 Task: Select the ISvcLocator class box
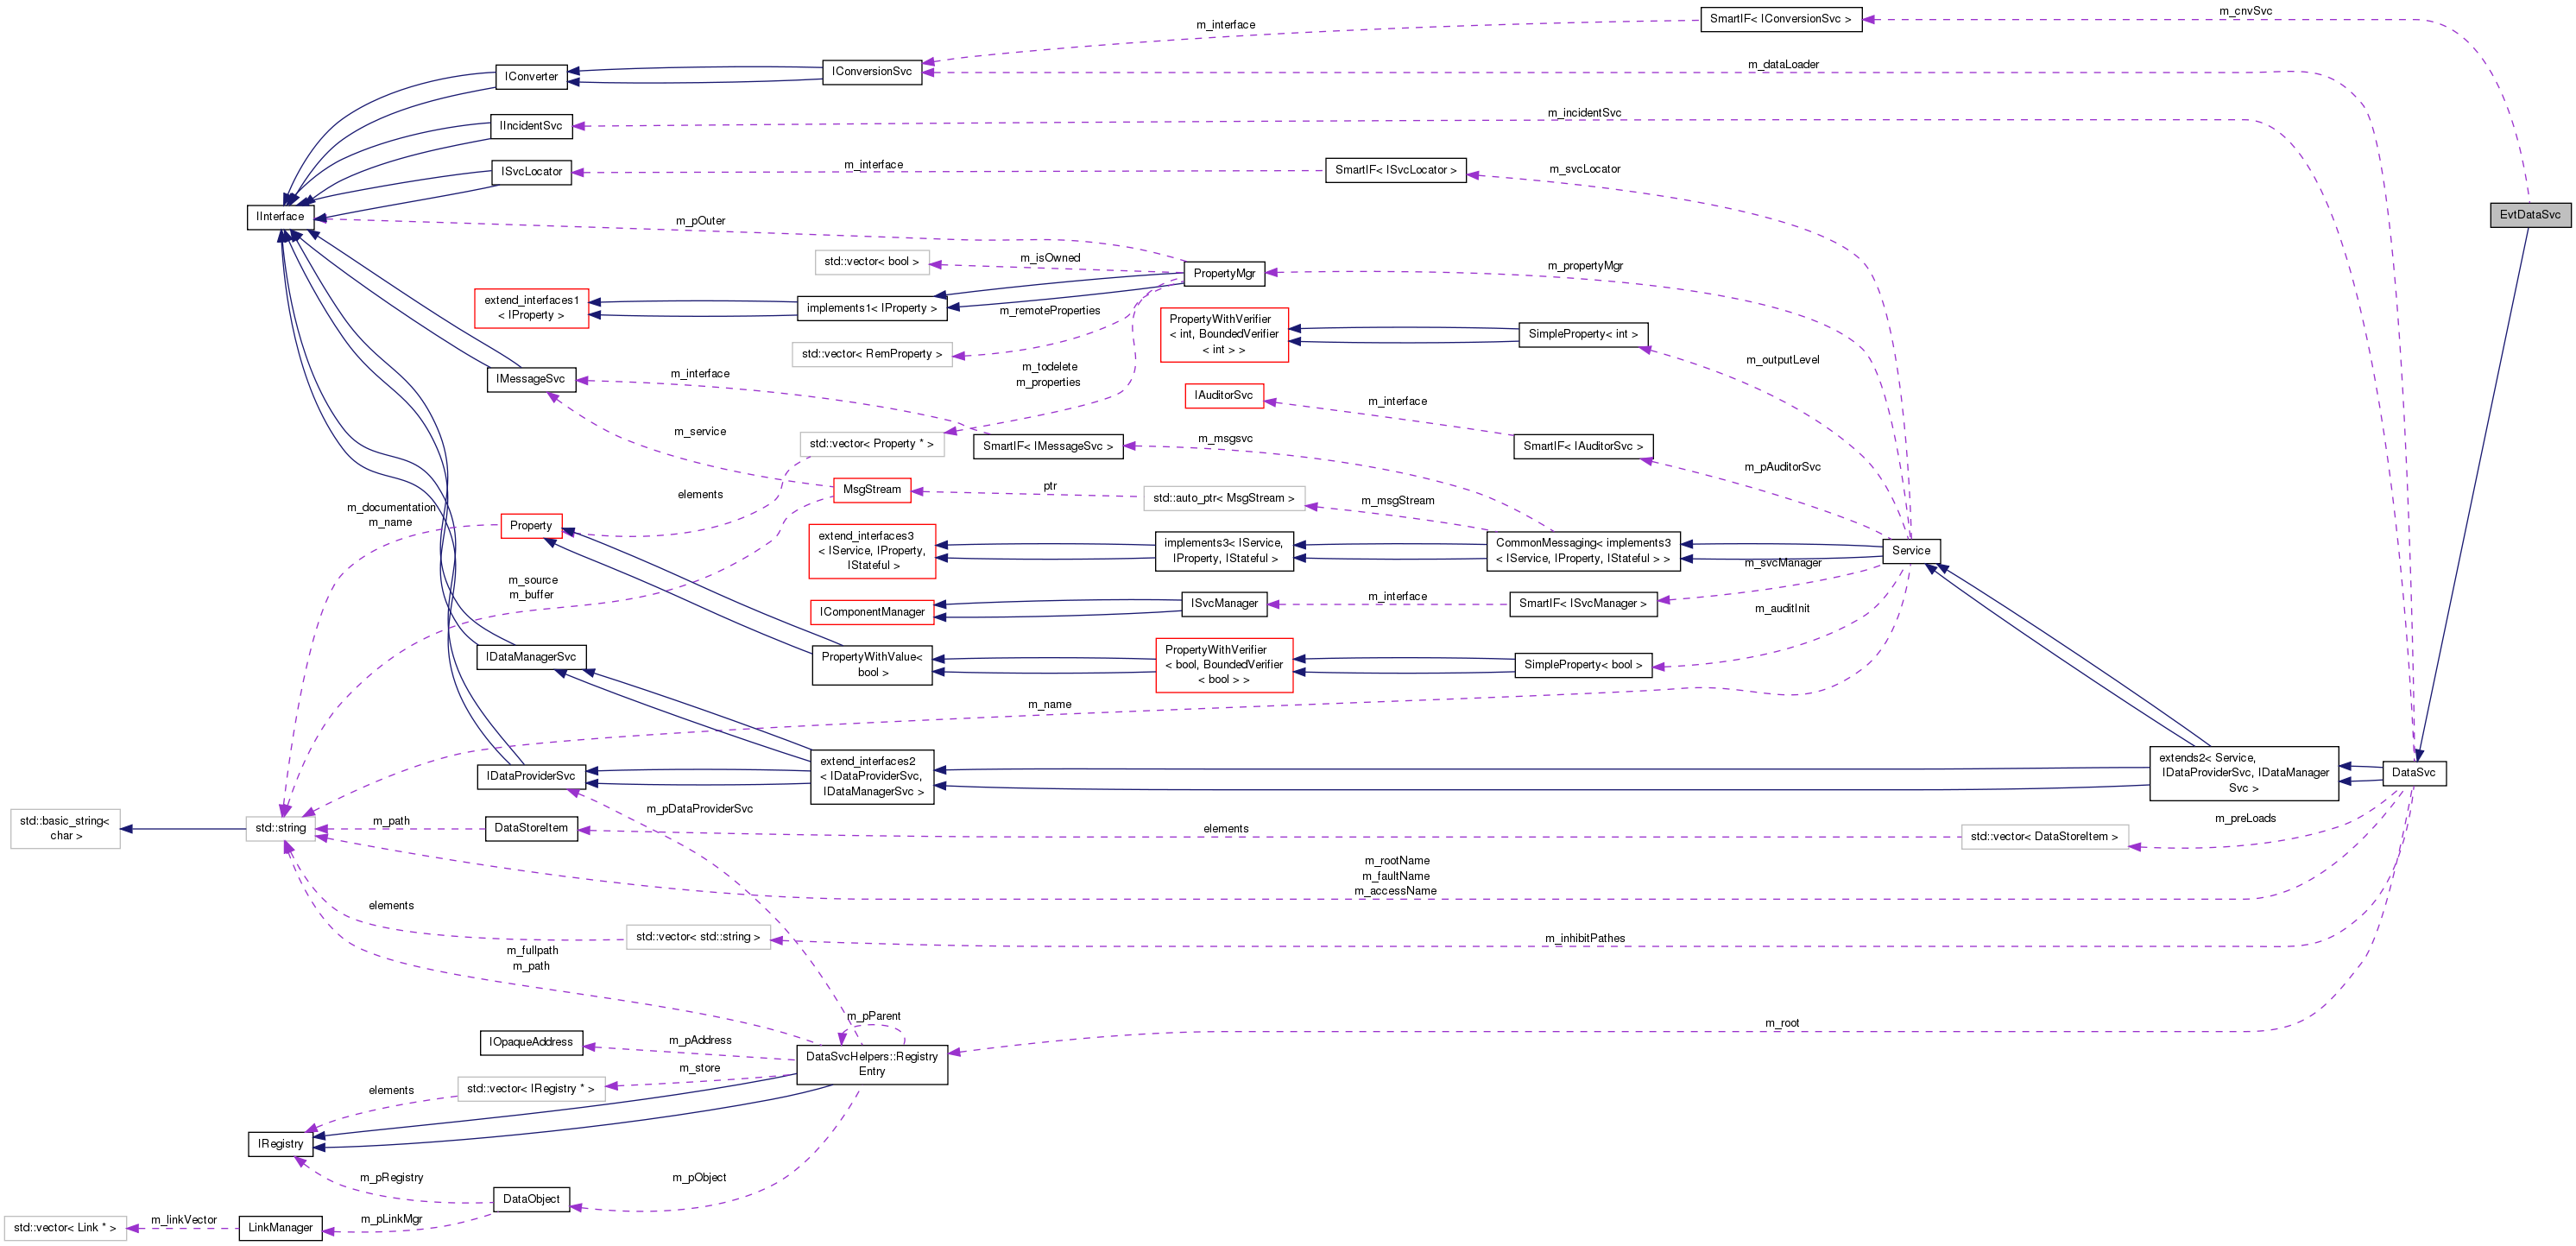click(x=531, y=171)
